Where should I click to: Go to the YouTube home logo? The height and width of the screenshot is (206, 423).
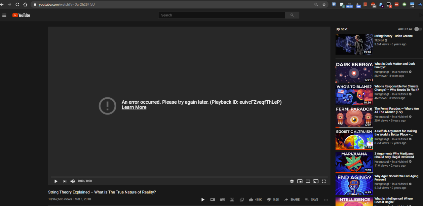point(21,15)
